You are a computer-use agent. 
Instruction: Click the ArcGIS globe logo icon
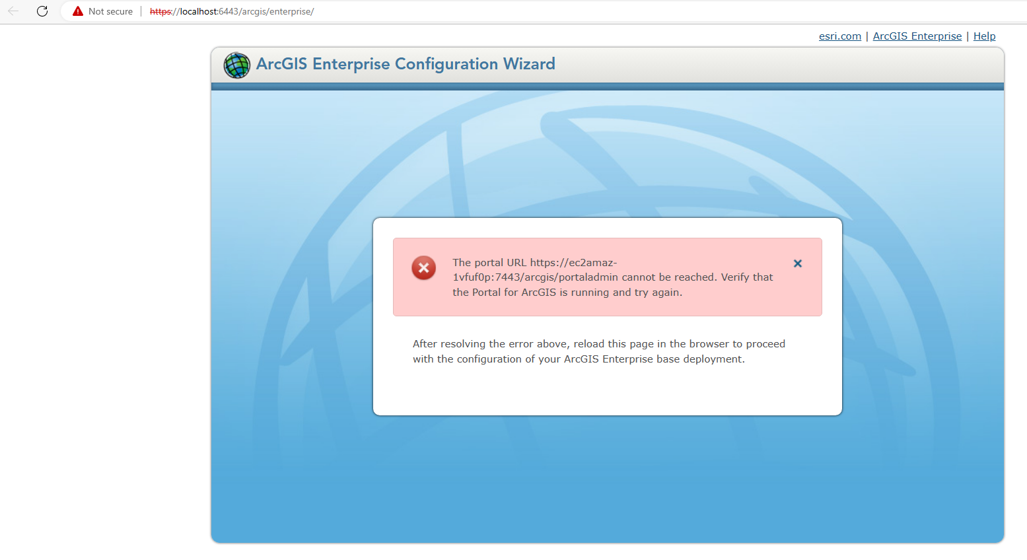pos(236,65)
